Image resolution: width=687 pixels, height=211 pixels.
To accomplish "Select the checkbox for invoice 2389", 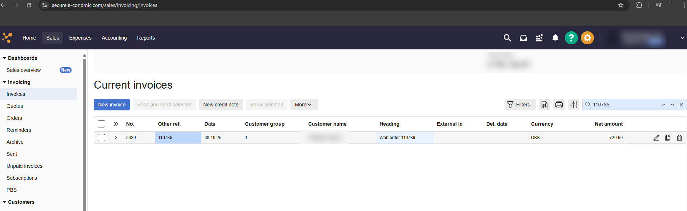I will [x=101, y=138].
